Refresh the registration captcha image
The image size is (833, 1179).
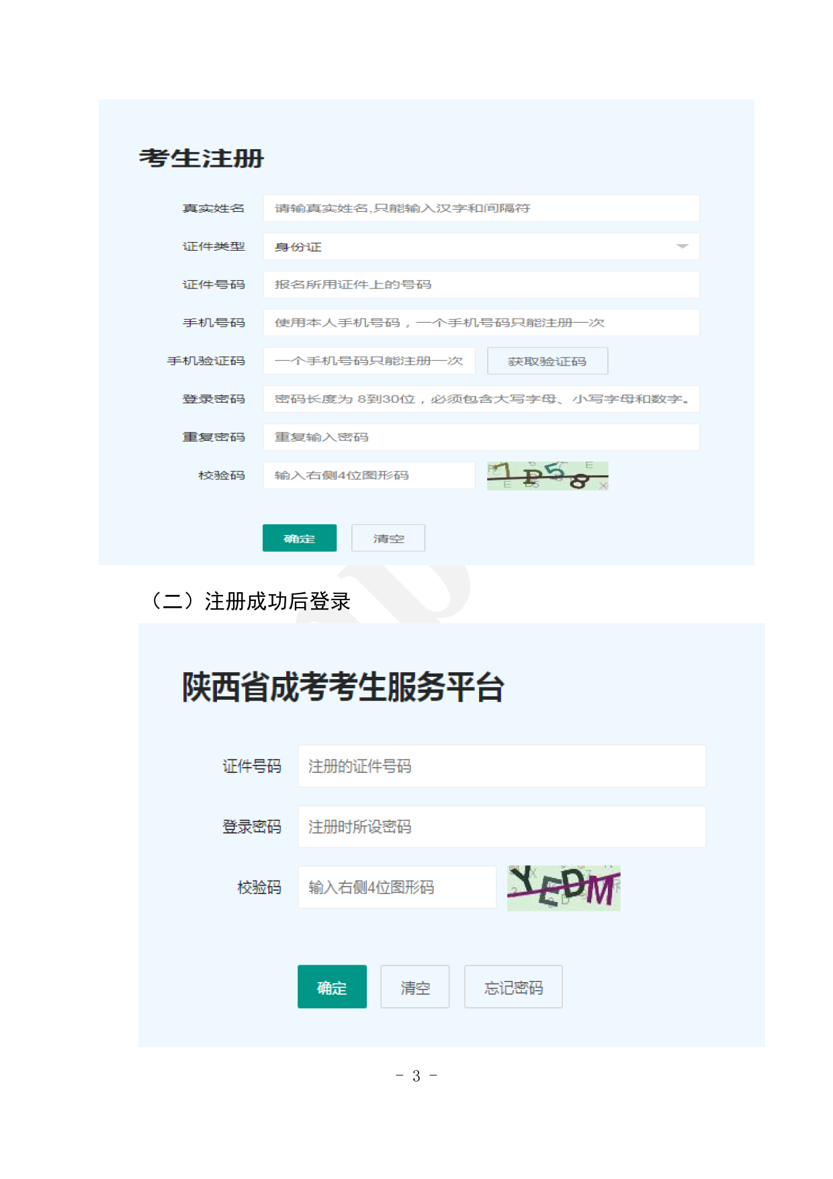[x=547, y=476]
